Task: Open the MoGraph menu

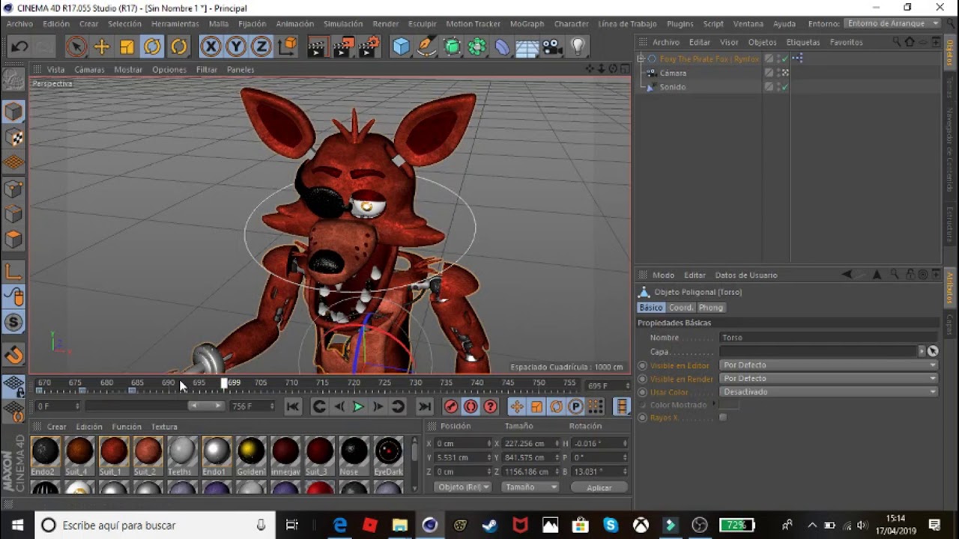Action: click(x=527, y=24)
